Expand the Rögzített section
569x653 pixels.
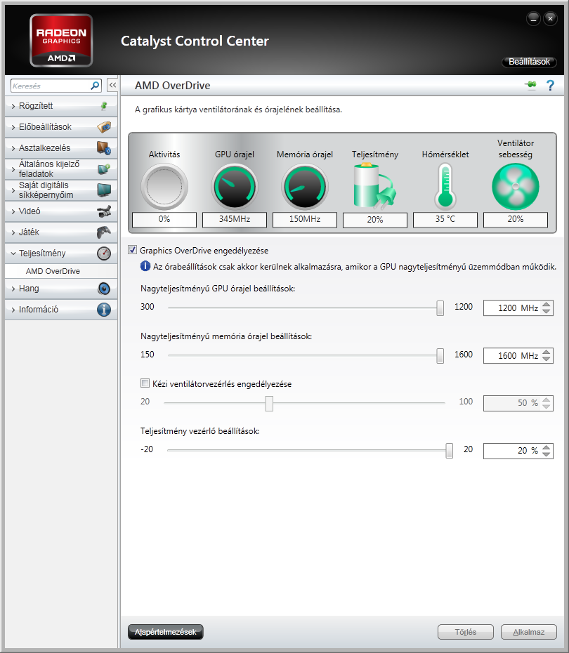point(13,106)
